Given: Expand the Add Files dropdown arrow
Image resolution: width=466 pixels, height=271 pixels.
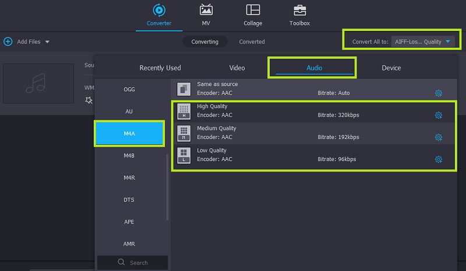Looking at the screenshot, I should tap(47, 42).
